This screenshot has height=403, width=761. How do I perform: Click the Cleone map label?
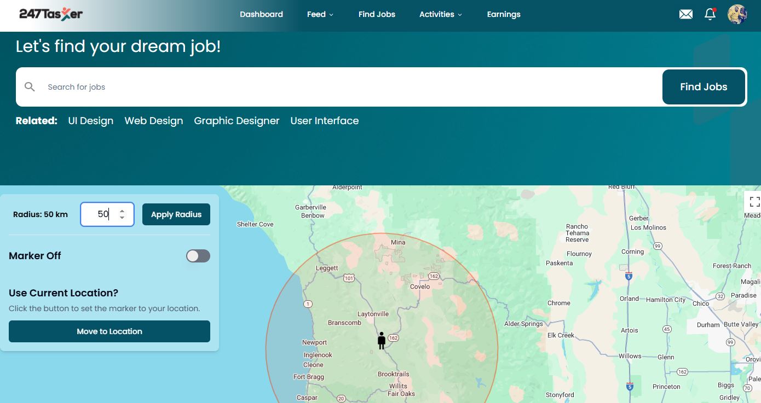click(313, 365)
